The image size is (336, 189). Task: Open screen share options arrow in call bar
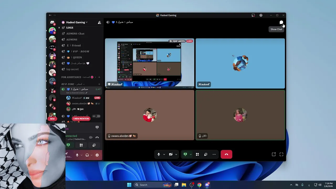pos(191,154)
